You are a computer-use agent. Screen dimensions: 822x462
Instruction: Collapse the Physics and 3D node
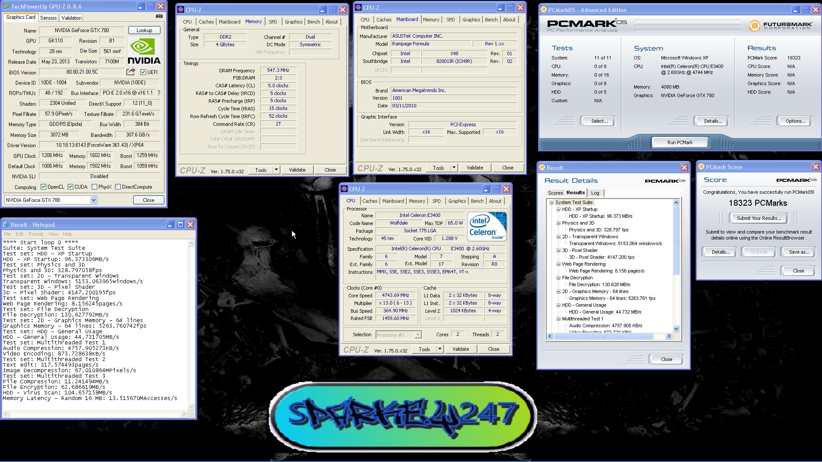[x=558, y=223]
